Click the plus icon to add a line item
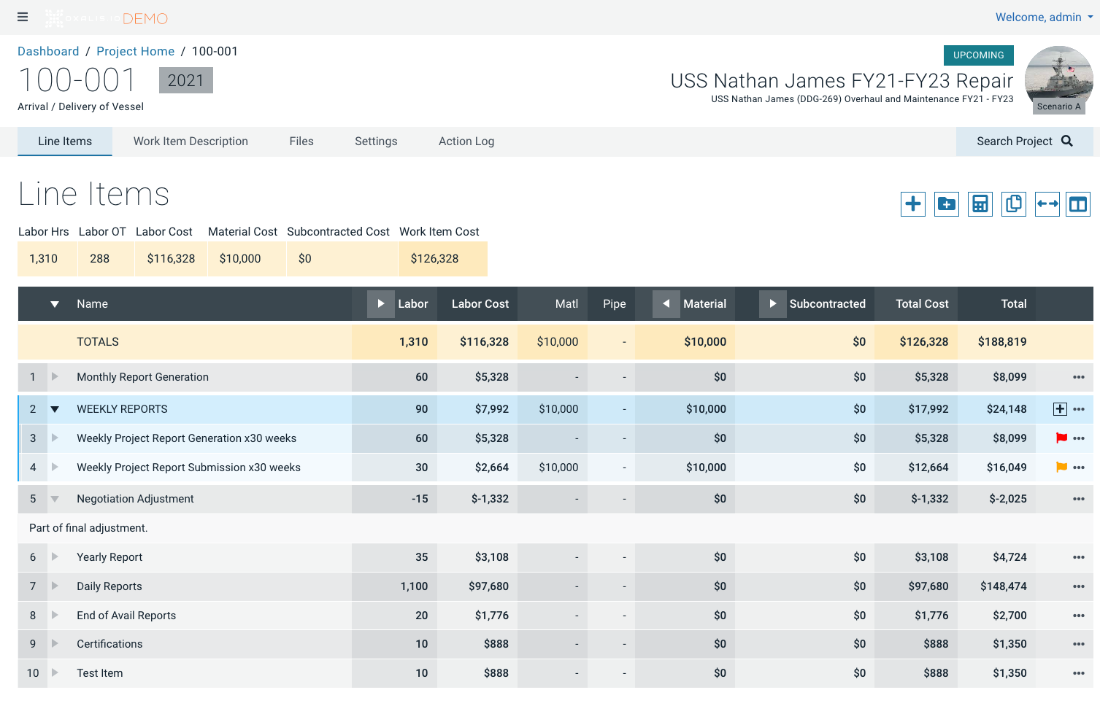 coord(912,204)
